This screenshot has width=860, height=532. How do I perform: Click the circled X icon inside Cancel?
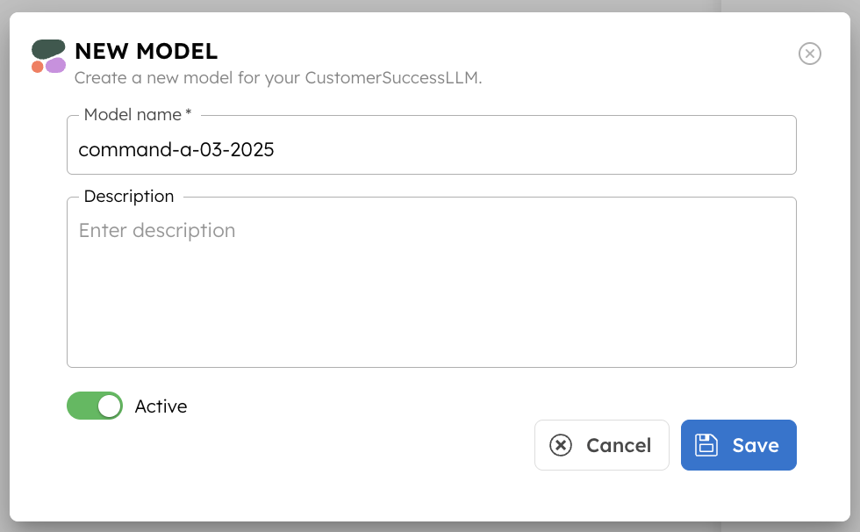point(562,445)
